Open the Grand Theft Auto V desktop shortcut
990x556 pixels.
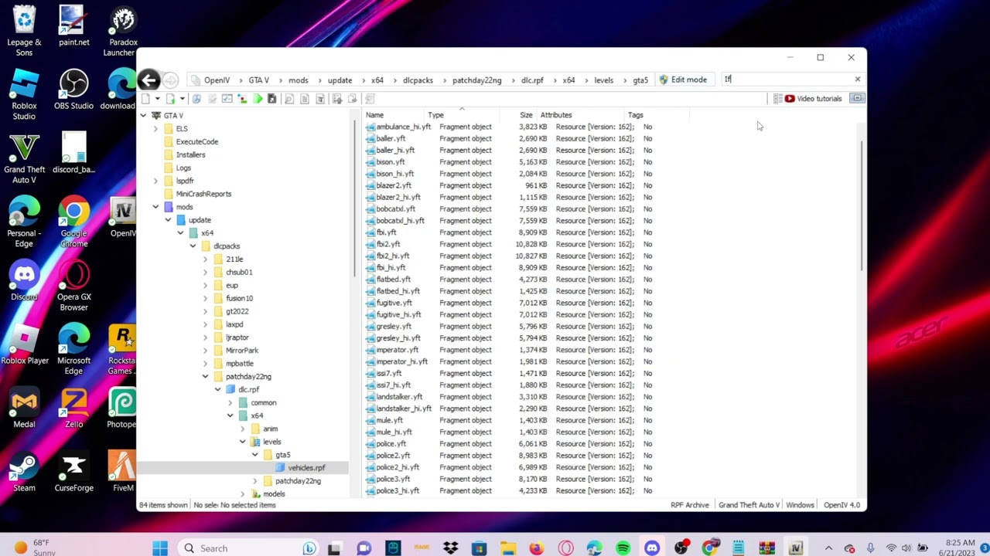pyautogui.click(x=24, y=159)
